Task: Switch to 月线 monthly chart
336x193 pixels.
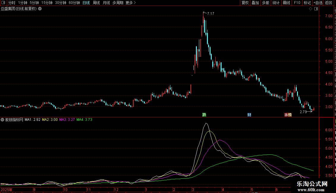Action: tap(106, 3)
